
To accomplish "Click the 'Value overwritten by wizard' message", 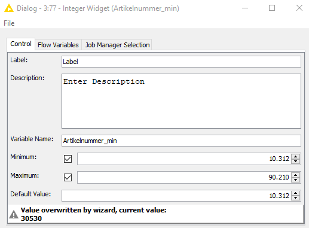I will click(x=93, y=210).
